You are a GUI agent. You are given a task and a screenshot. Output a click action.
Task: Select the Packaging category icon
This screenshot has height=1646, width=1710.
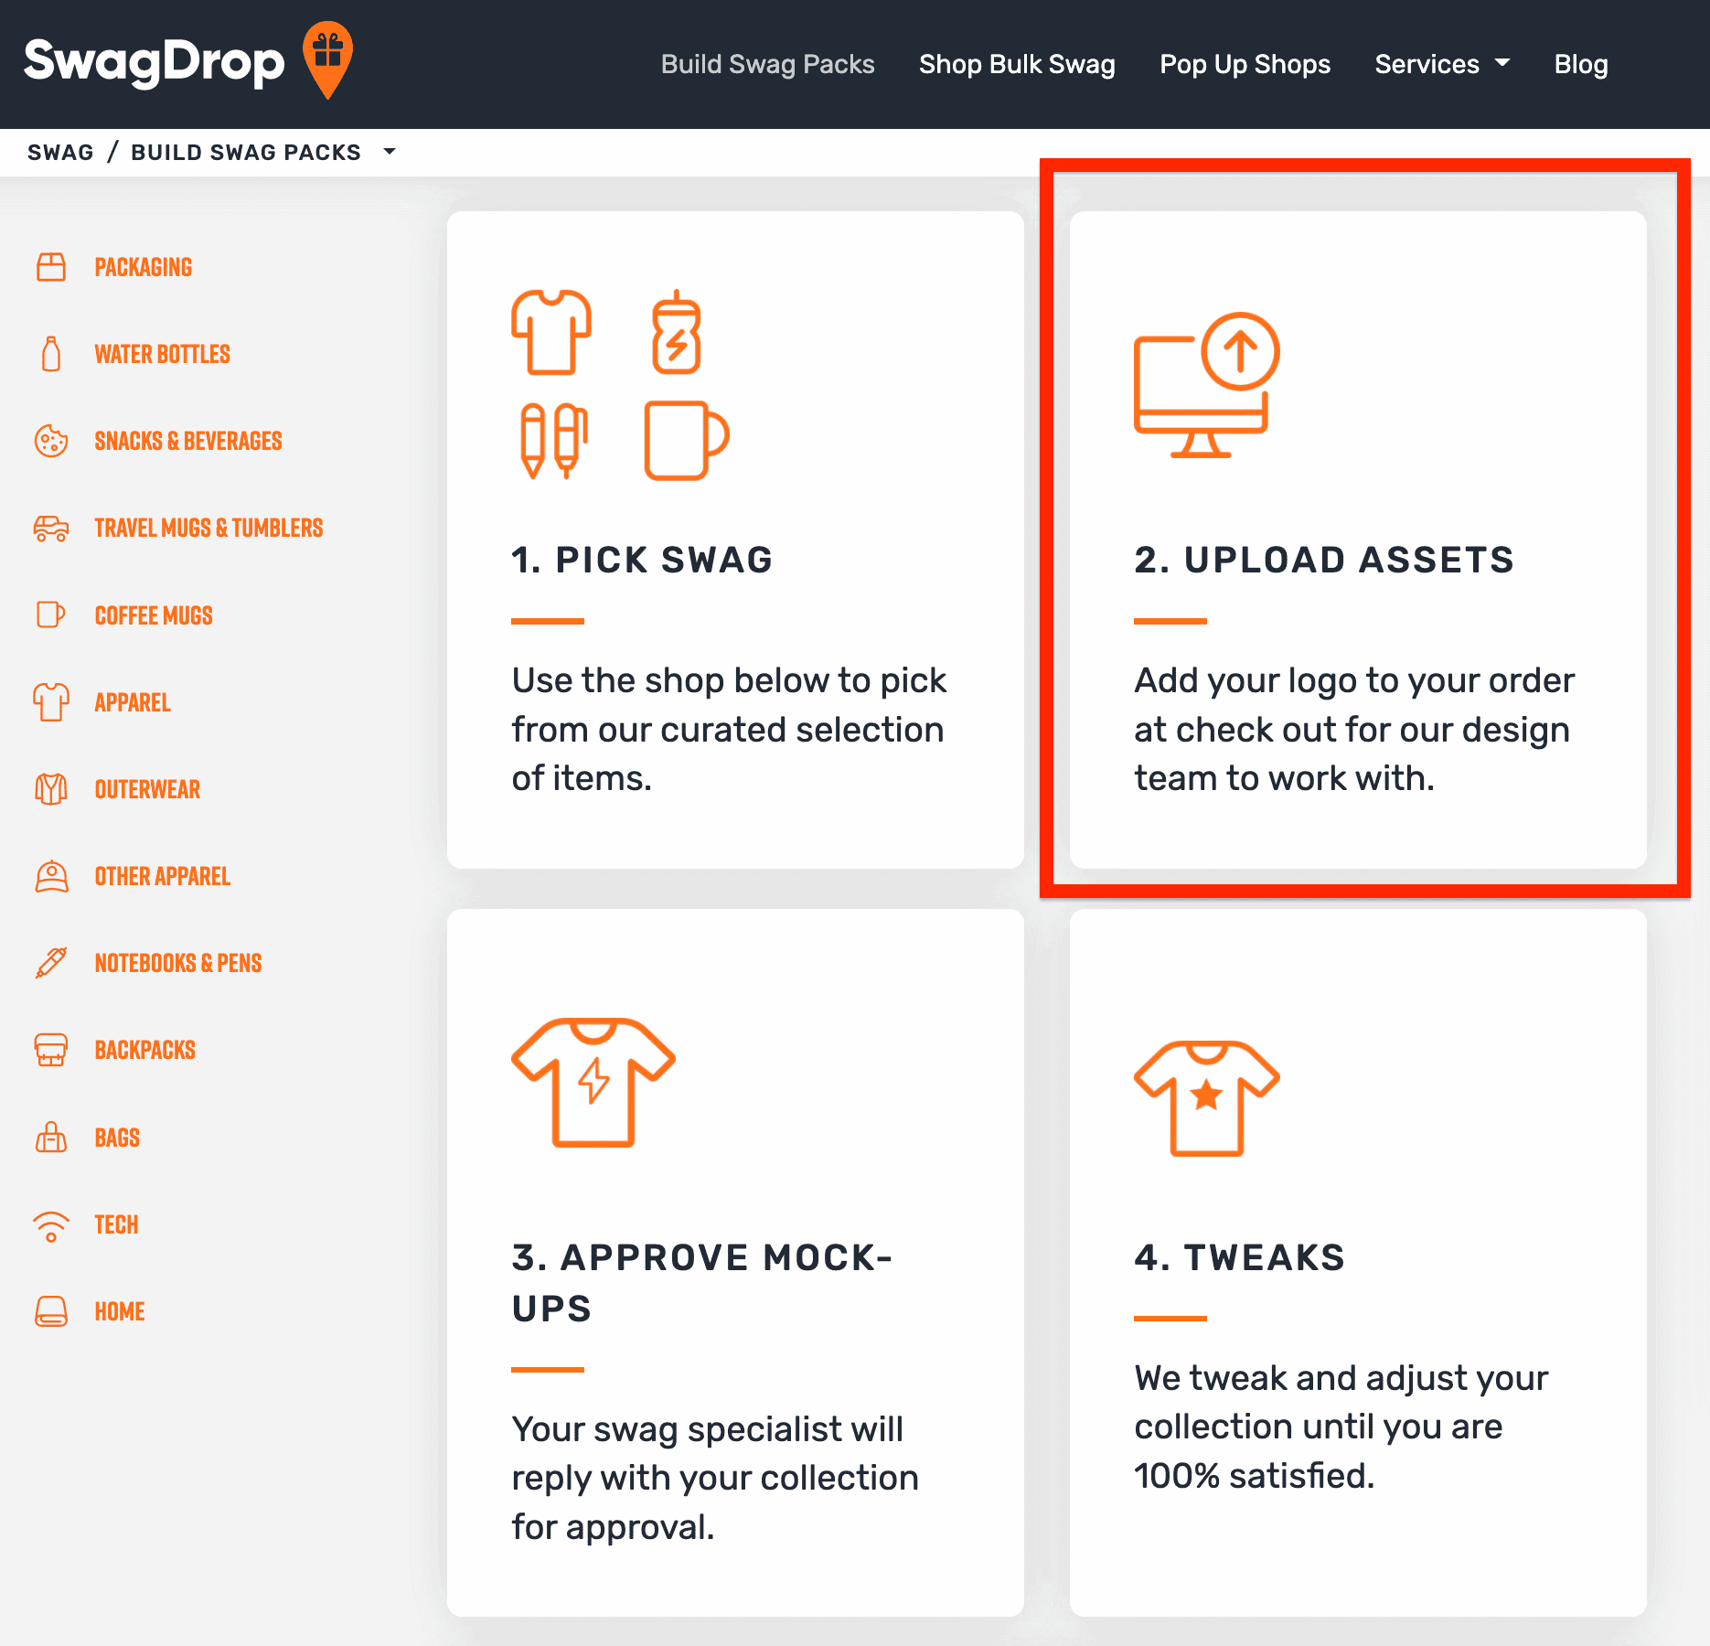tap(51, 267)
